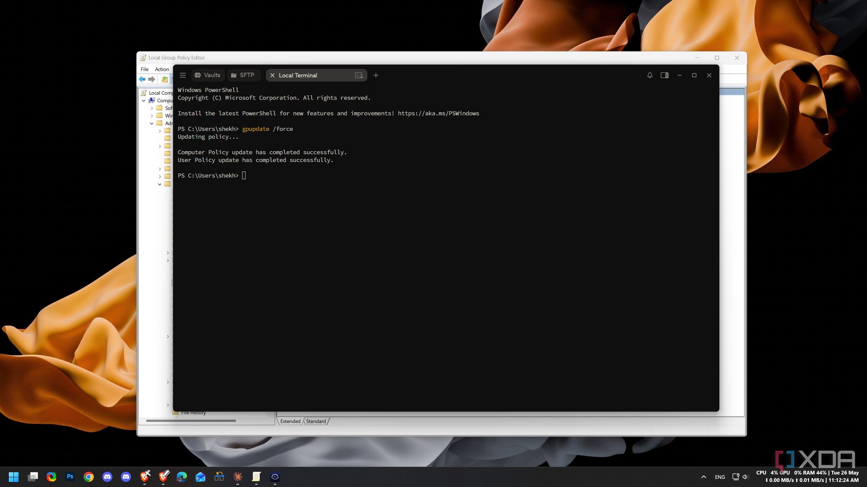The image size is (867, 487).
Task: Click the Forward arrow in Group Policy Editor toolbar
Action: (151, 79)
